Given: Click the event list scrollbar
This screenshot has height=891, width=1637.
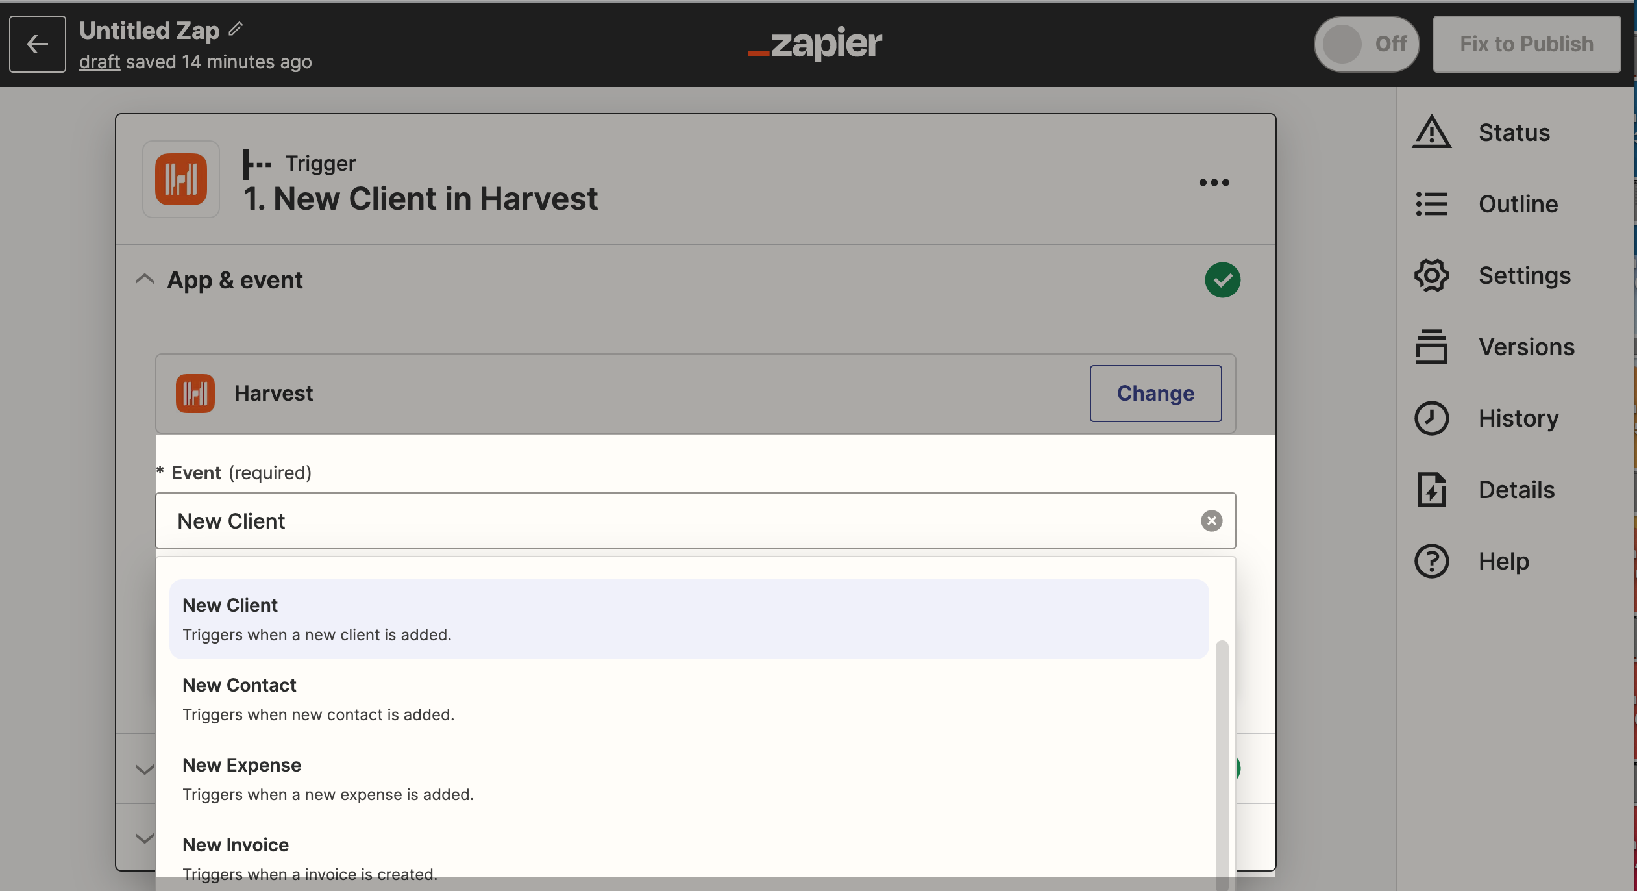Looking at the screenshot, I should (x=1222, y=764).
